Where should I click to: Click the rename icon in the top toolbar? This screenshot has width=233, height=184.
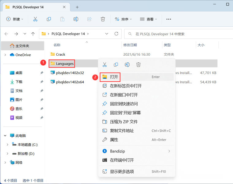(x=76, y=19)
